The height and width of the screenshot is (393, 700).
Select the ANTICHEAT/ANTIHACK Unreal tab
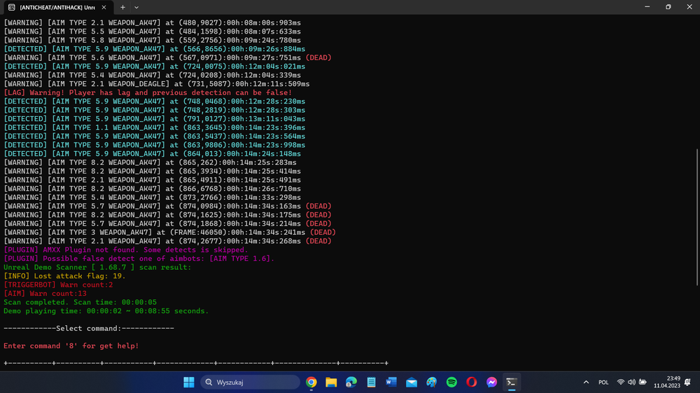coord(56,7)
